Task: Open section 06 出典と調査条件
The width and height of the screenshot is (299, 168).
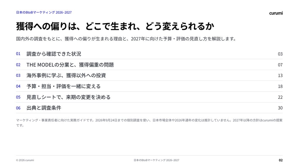Action: [x=149, y=108]
